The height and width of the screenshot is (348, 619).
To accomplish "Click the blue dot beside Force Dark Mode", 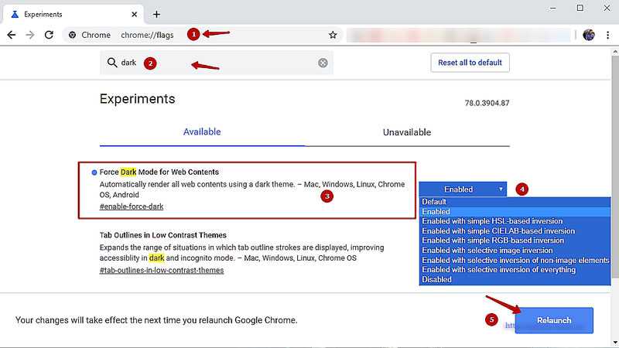I will 94,172.
